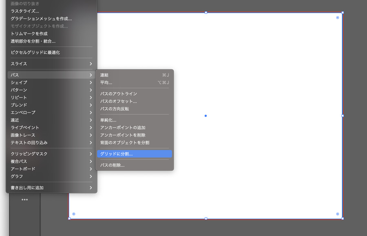
Task: Open the ブレンド submenu
Action: click(51, 105)
